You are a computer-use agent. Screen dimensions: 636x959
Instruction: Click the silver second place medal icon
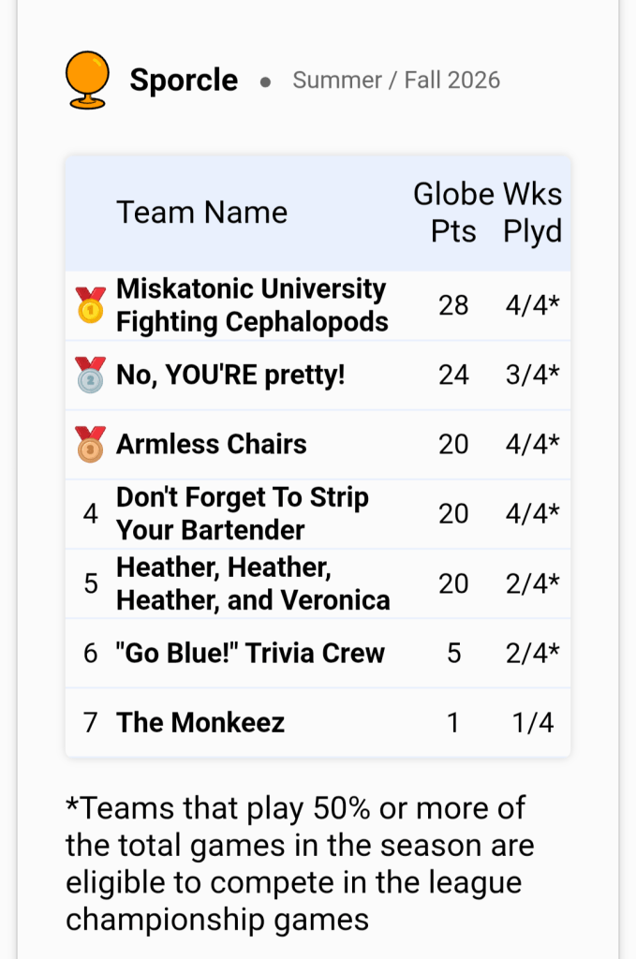coord(91,375)
